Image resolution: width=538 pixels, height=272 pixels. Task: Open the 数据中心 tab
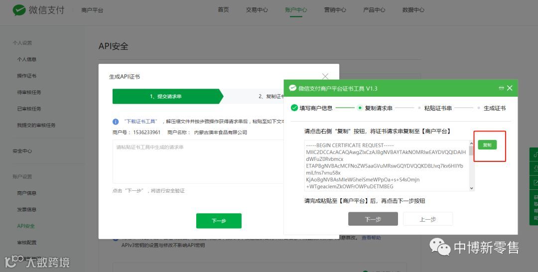[413, 9]
